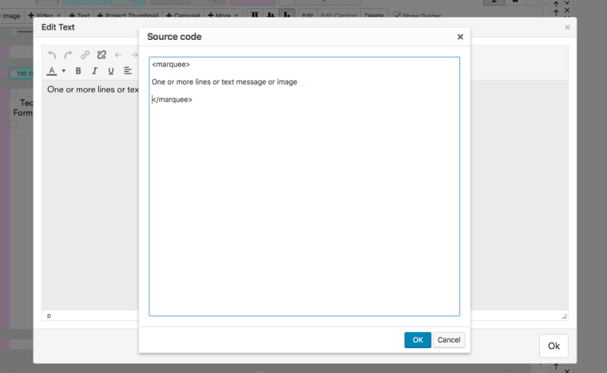Toggle bold formatting
Screen dimensions: 607x373
78,71
